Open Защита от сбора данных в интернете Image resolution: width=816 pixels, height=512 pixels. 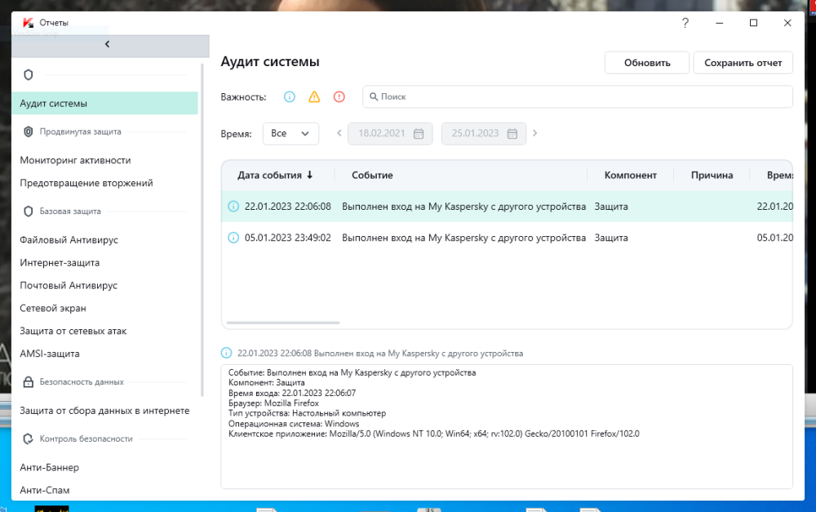104,411
